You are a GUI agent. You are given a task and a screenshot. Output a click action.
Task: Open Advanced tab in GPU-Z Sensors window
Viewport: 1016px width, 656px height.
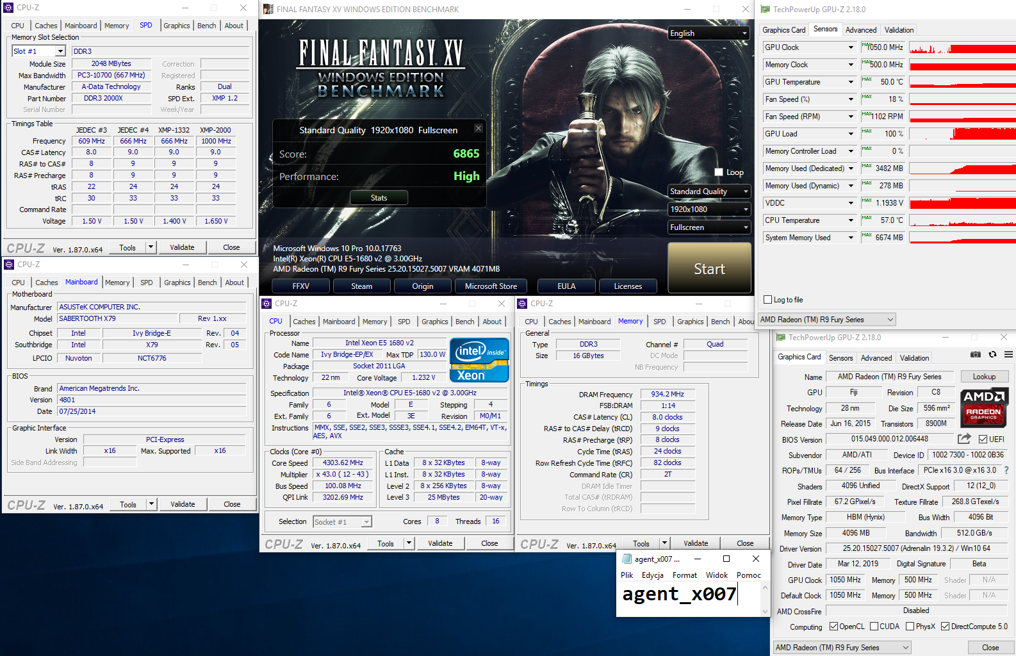[861, 30]
